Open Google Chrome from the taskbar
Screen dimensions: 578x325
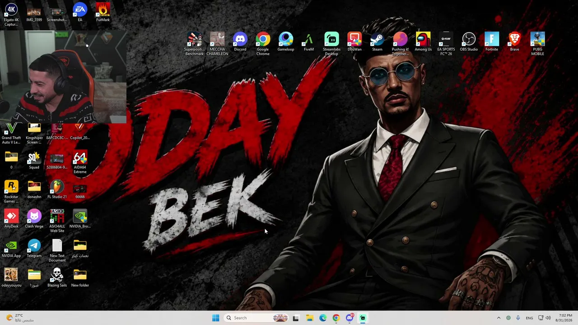[336, 318]
